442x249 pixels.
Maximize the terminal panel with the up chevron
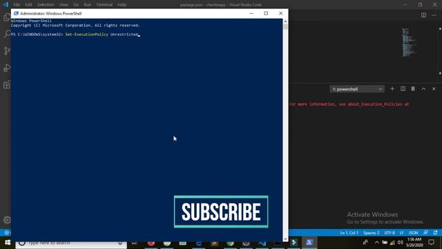pyautogui.click(x=423, y=89)
